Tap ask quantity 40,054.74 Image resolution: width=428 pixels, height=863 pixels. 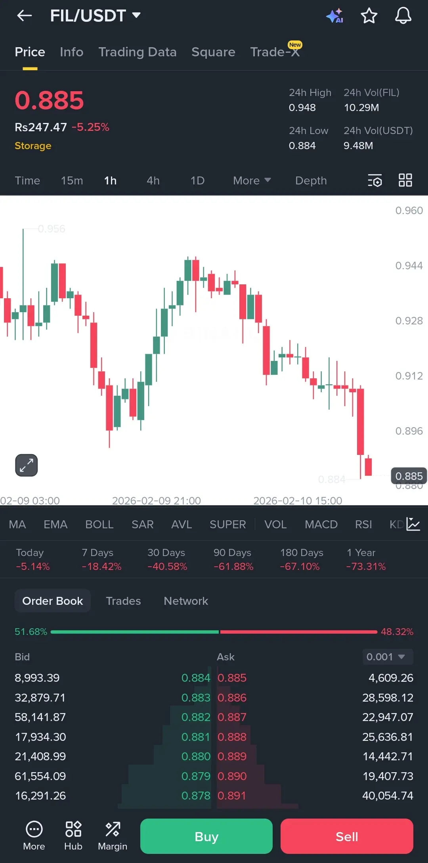pos(388,796)
